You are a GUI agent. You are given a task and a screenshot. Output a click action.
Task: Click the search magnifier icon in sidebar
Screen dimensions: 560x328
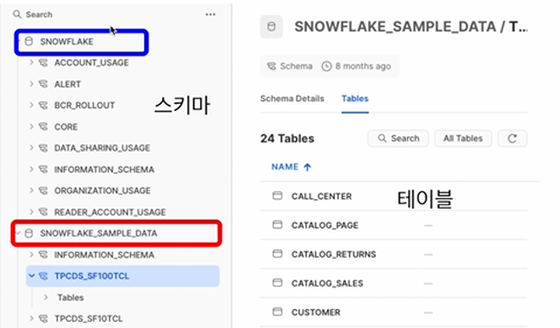(17, 14)
